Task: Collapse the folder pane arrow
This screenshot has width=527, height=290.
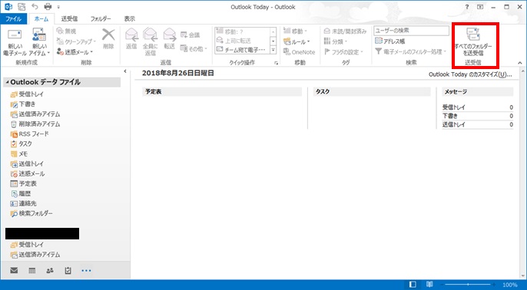Action: tap(124, 71)
